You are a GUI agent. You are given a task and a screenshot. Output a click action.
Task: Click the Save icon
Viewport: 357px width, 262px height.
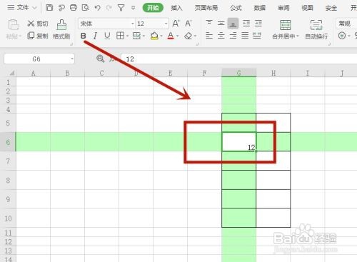[49, 8]
